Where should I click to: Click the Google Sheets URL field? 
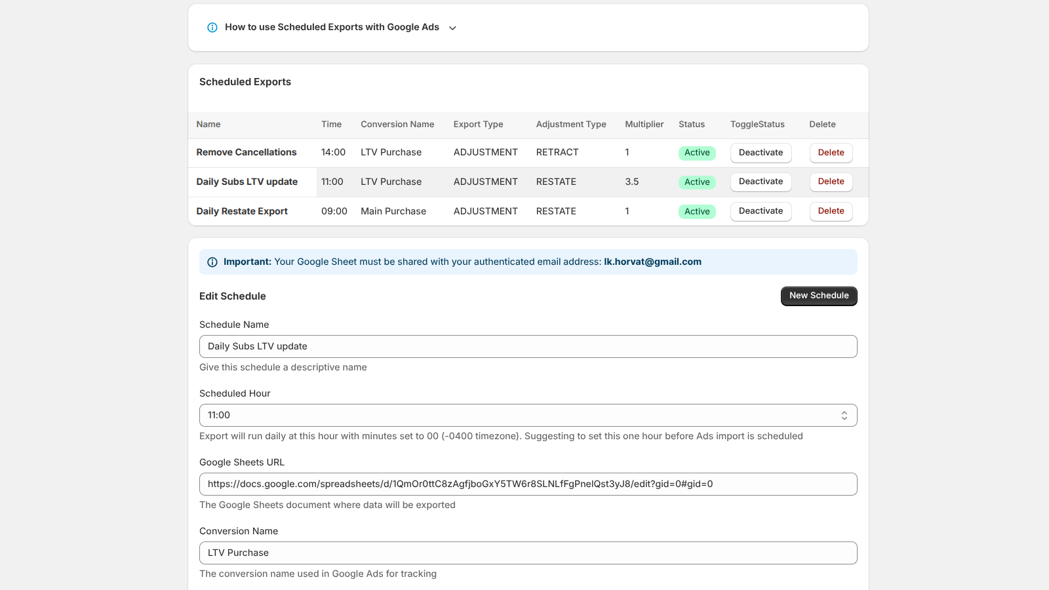click(x=528, y=484)
